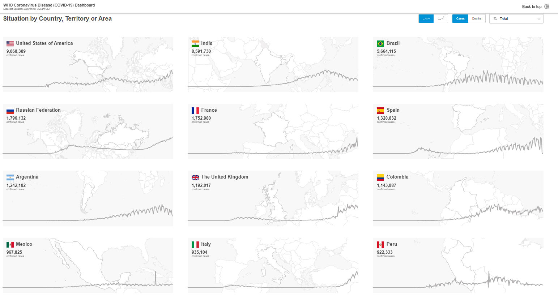This screenshot has width=558, height=296.
Task: Click the United Kingdom flag icon
Action: point(195,177)
